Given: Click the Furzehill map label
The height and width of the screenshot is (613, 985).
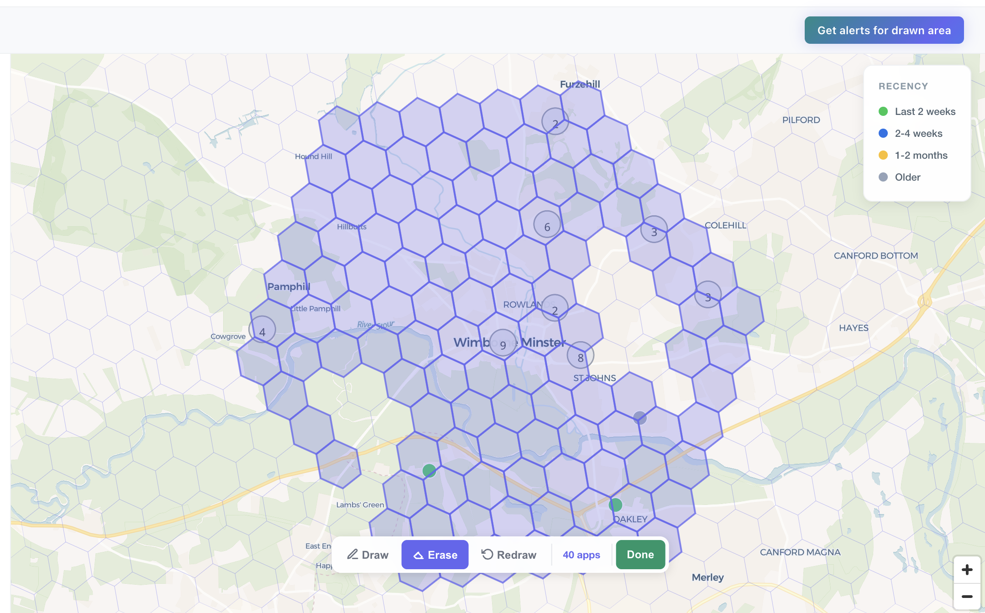Looking at the screenshot, I should [580, 84].
